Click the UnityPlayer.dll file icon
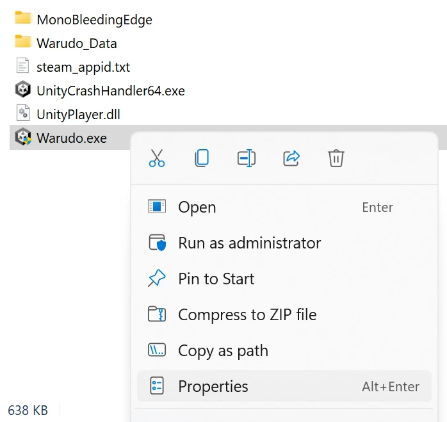Image resolution: width=447 pixels, height=422 pixels. coord(23,113)
